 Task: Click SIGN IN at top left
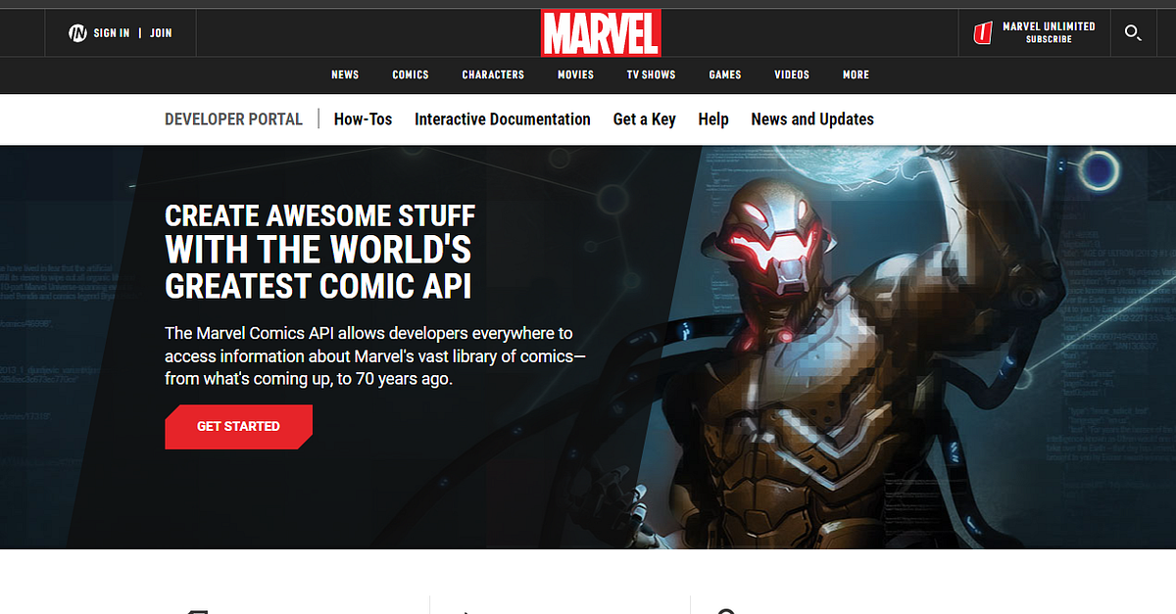(x=111, y=32)
